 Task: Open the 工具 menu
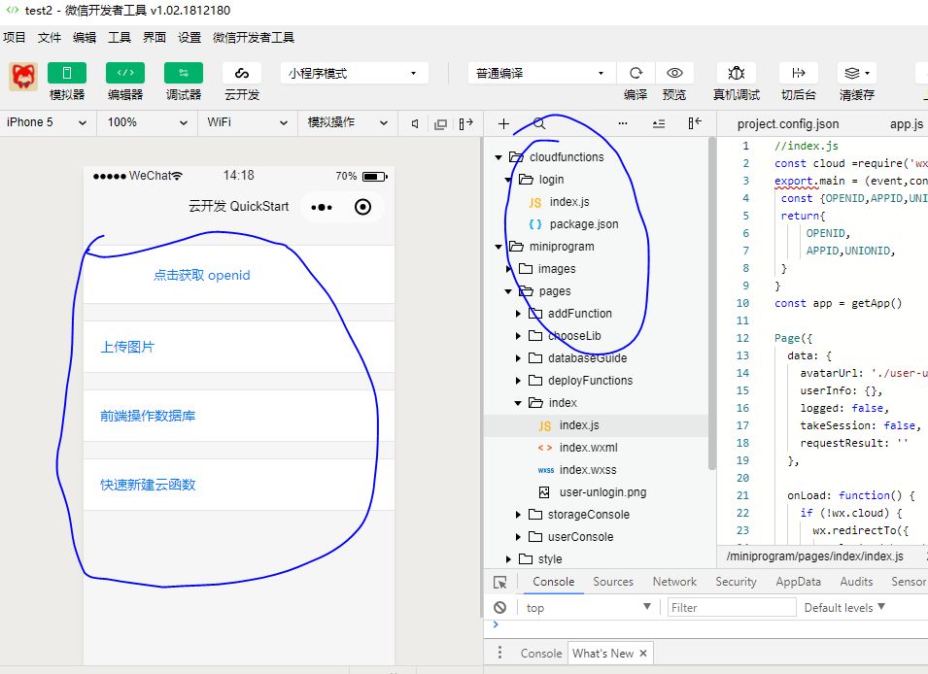click(119, 37)
